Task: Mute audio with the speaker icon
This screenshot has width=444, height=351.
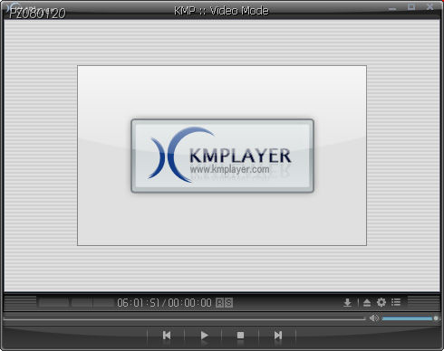Action: point(373,318)
